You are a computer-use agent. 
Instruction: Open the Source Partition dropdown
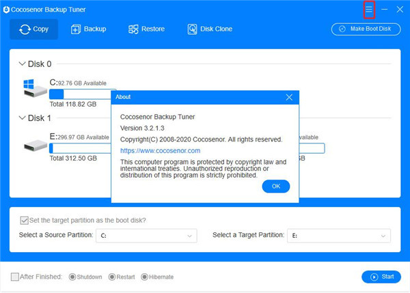[x=146, y=236]
